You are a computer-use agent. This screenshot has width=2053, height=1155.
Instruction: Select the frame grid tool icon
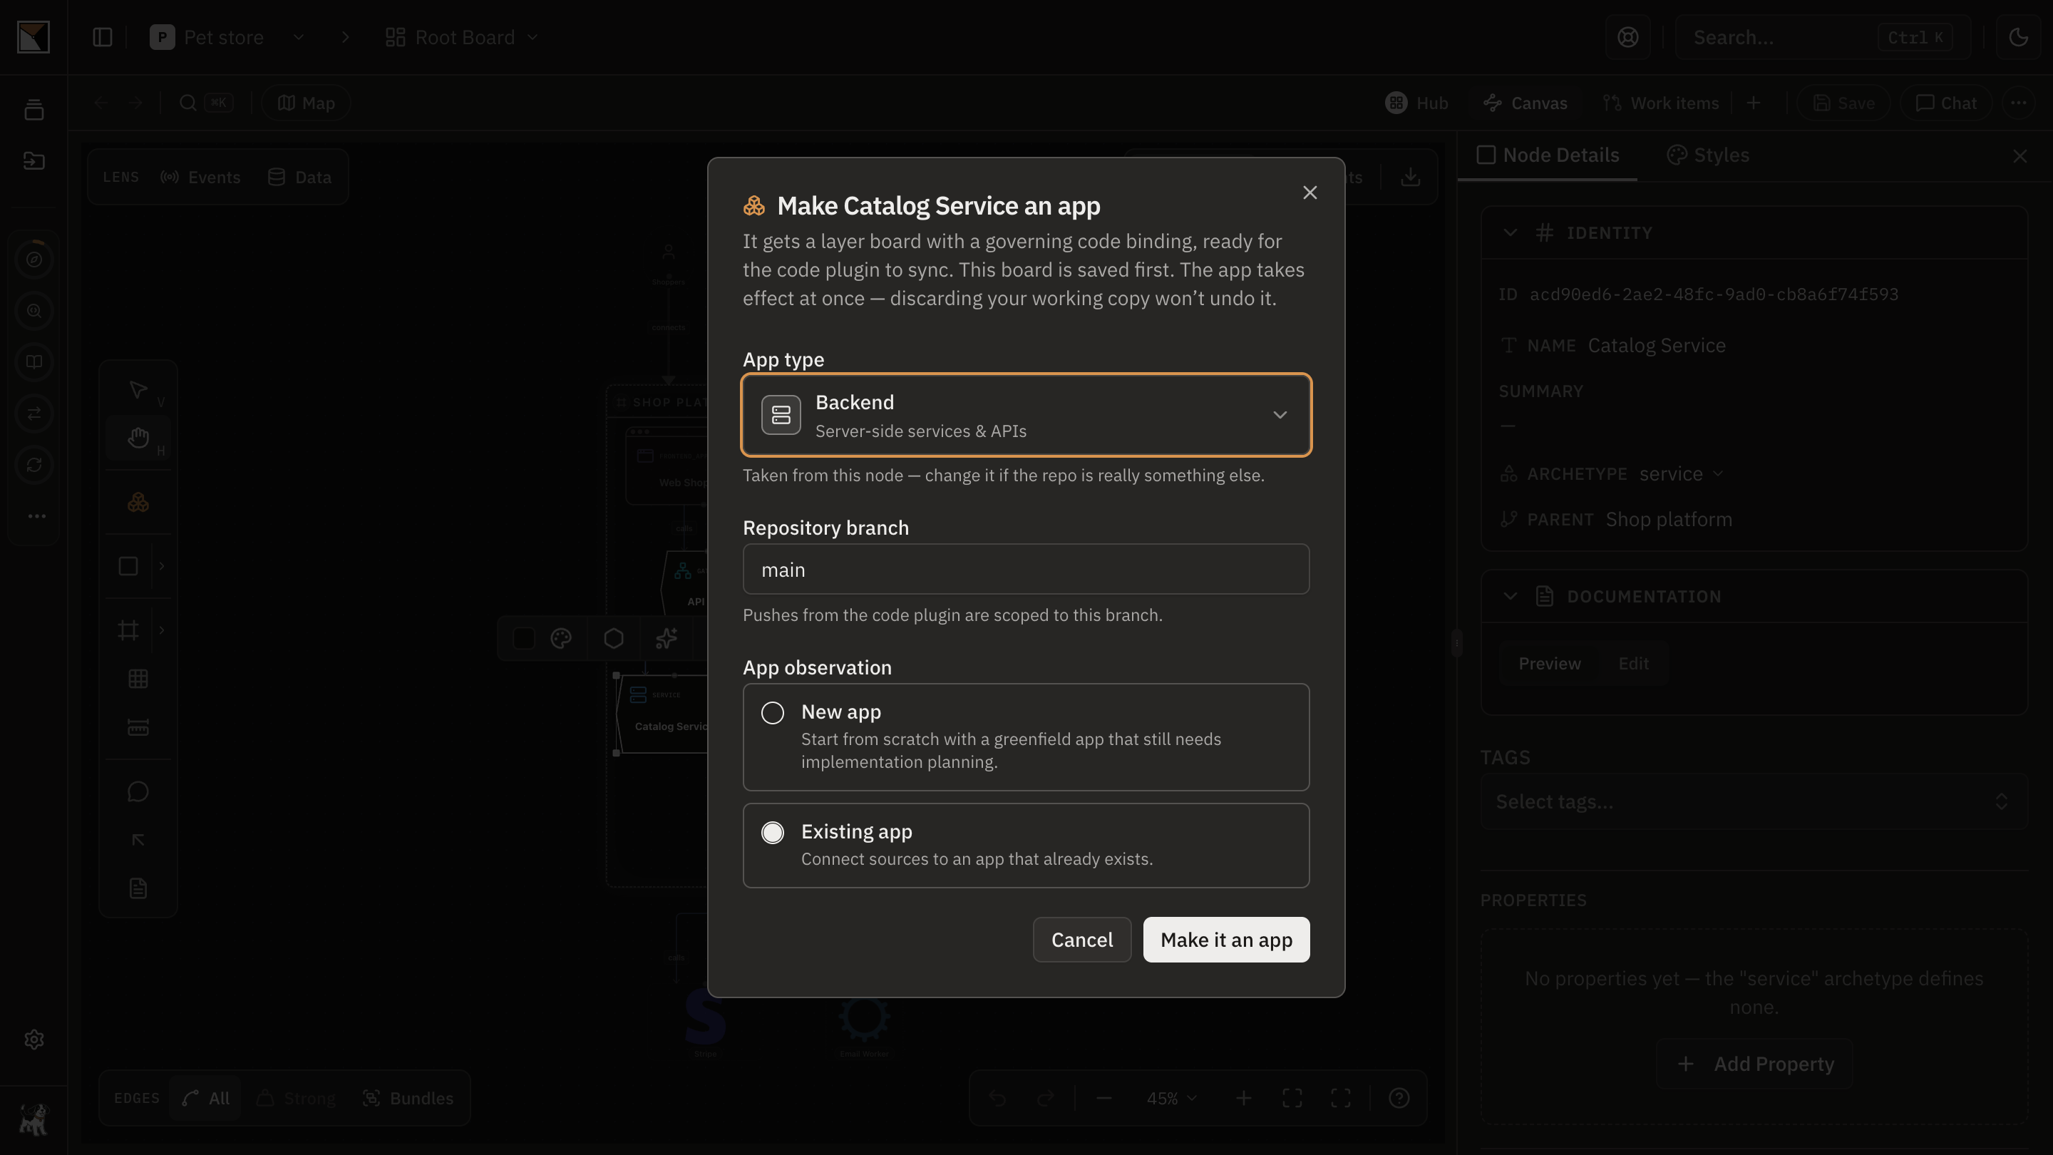click(128, 630)
